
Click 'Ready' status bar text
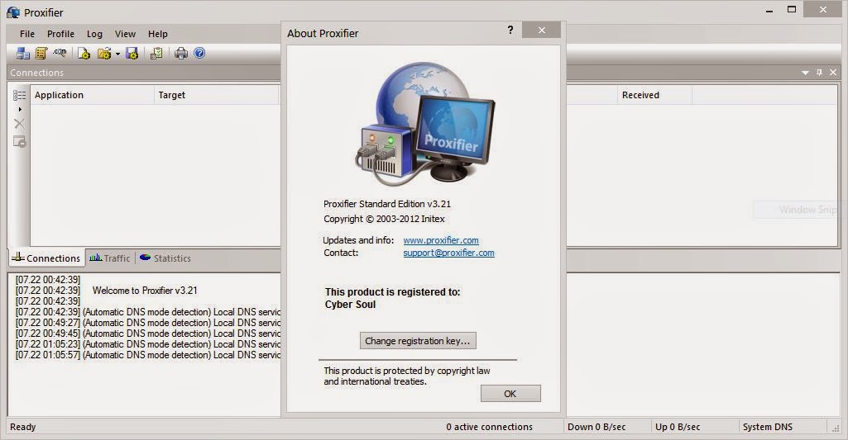pos(22,427)
